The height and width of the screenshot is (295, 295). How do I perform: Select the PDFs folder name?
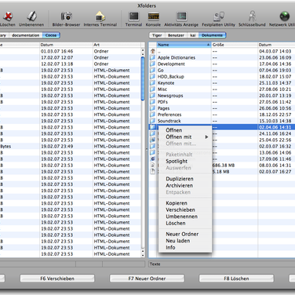point(162,102)
